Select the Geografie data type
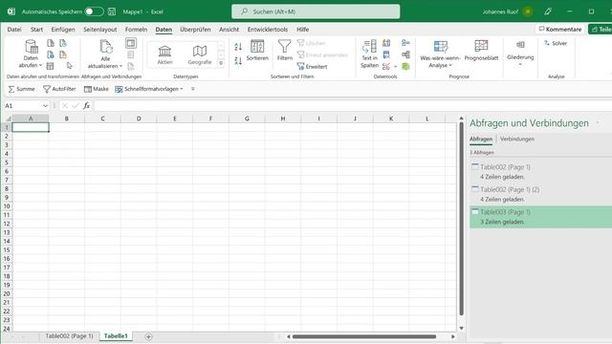This screenshot has width=612, height=344. point(200,54)
